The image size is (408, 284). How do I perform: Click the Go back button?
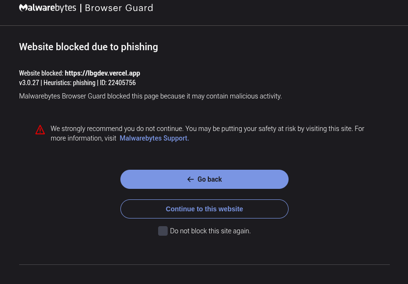(204, 179)
